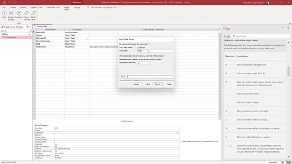Select the DesignTable document tab
Viewport: 292px width, 164px height.
(42, 26)
